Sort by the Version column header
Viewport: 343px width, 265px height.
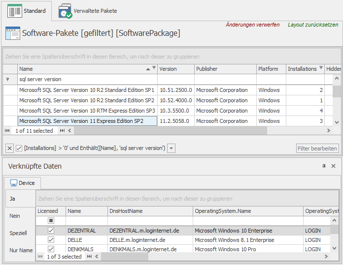175,69
